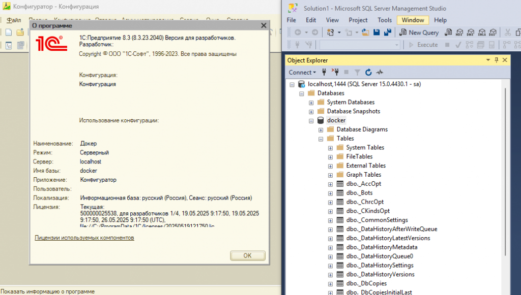Select the dbo._ChrcOpt table
The height and width of the screenshot is (295, 521).
365,202
